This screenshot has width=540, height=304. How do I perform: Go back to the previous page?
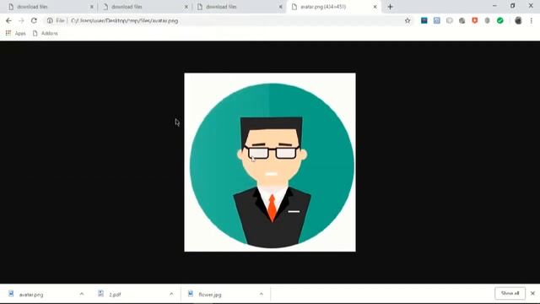click(8, 20)
